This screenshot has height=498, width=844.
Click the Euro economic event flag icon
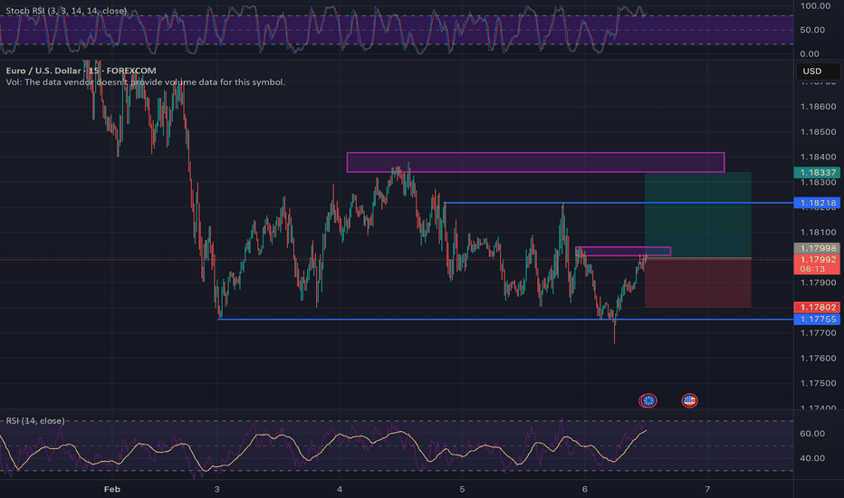click(x=648, y=400)
